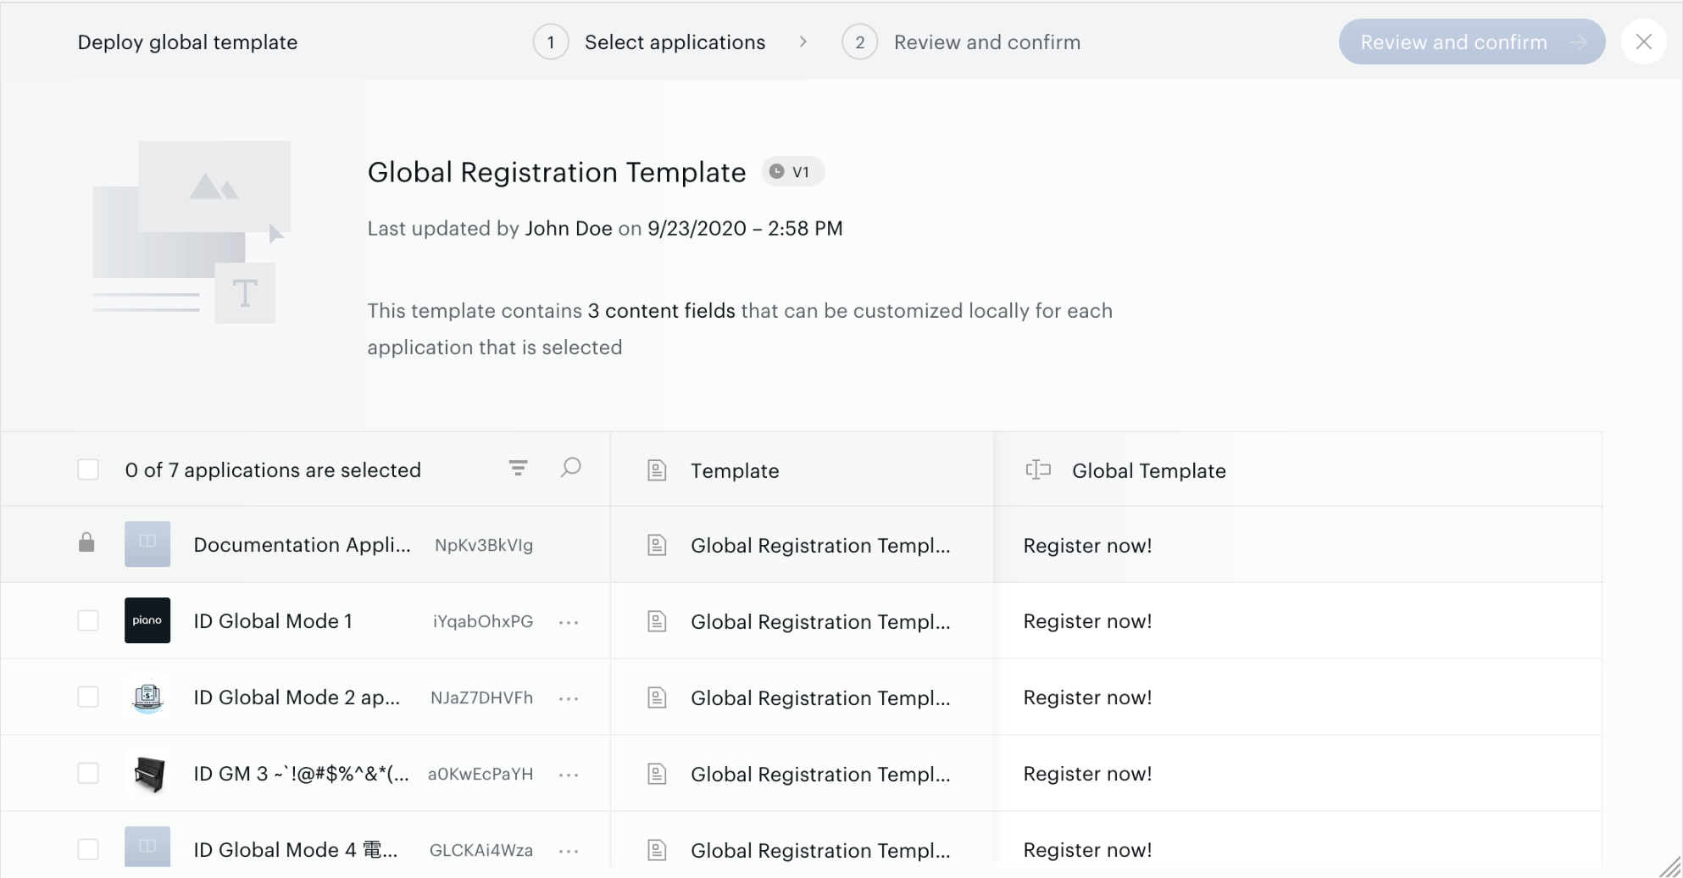The height and width of the screenshot is (878, 1683).
Task: Click the filter applications icon
Action: click(518, 468)
